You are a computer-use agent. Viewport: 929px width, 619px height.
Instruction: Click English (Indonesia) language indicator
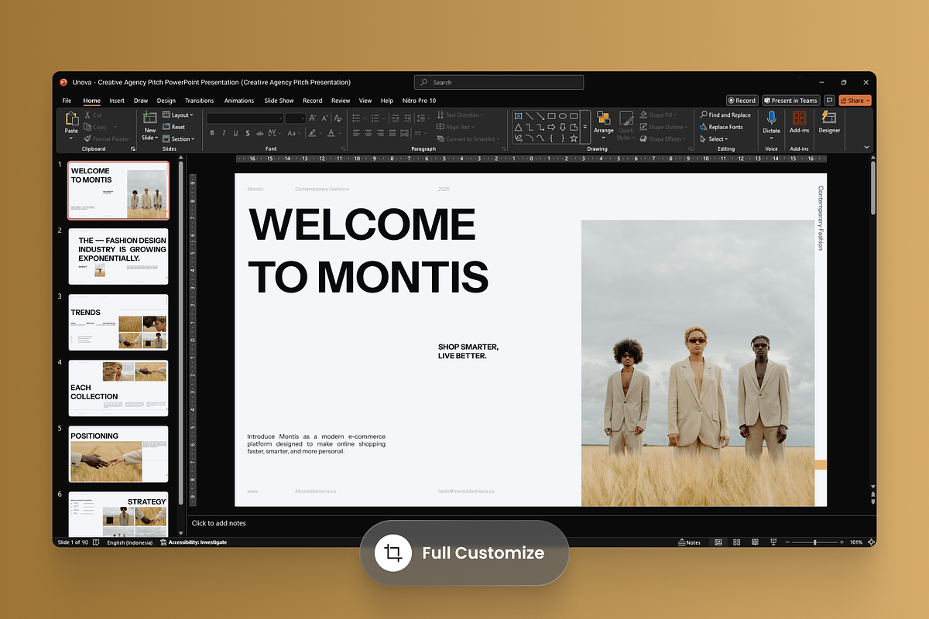click(x=129, y=542)
